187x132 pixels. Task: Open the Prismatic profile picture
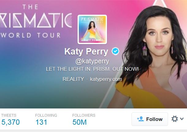tap(92, 29)
